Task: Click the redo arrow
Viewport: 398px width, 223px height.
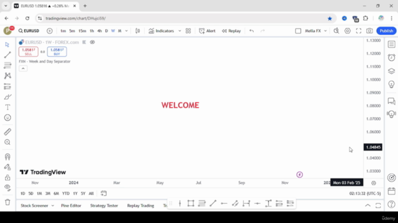Action: pyautogui.click(x=262, y=31)
